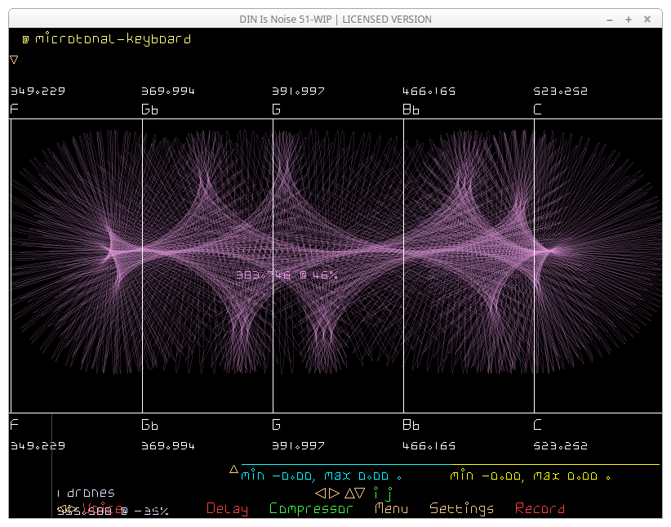Click the green 'j' icon

tap(389, 493)
